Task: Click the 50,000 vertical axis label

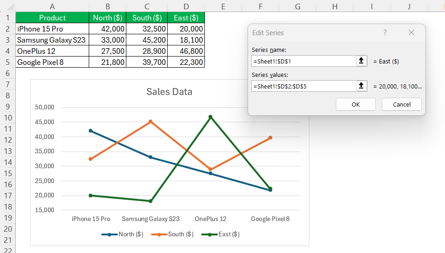Action: (x=45, y=107)
